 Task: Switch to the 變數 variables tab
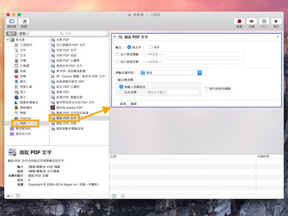pos(23,34)
